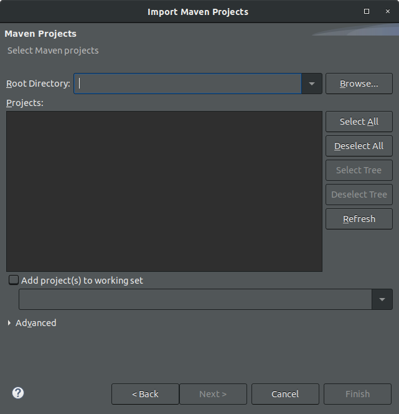Click the working set combo box field
This screenshot has height=414, width=399.
coord(195,299)
